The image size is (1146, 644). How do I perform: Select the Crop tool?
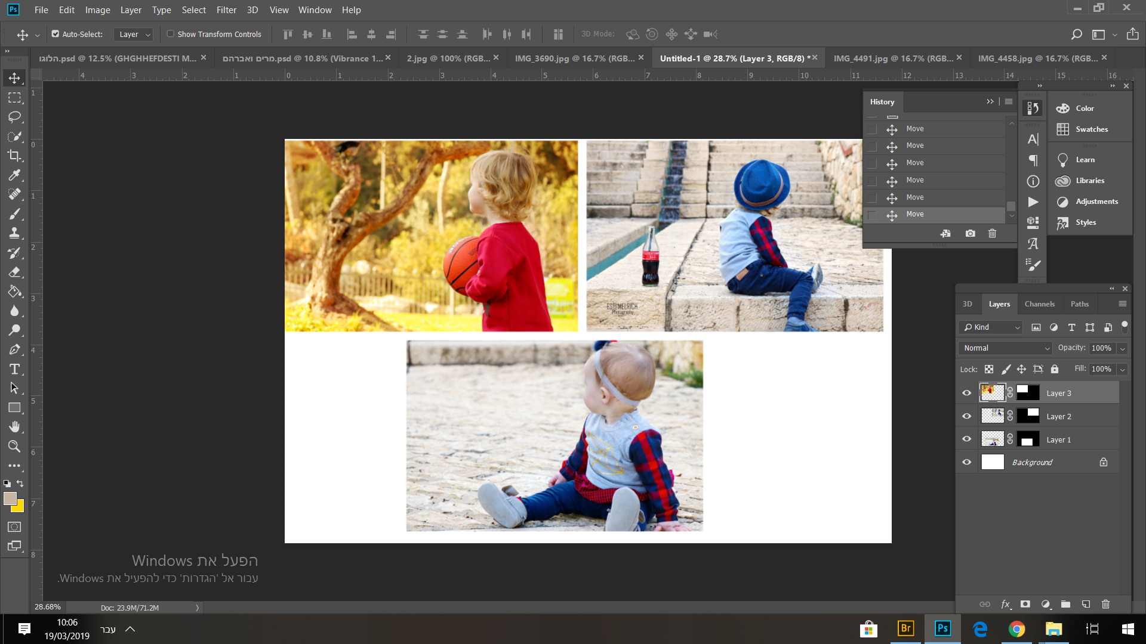tap(14, 156)
